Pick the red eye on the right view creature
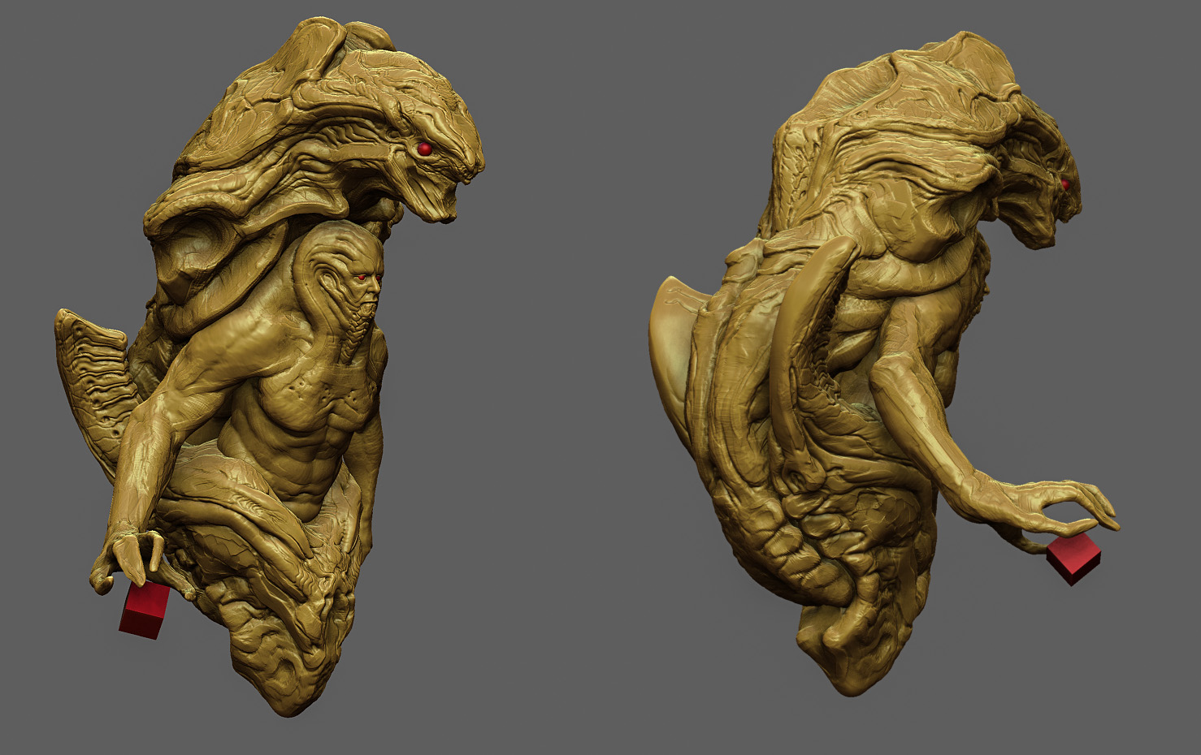This screenshot has height=755, width=1201. point(1064,185)
